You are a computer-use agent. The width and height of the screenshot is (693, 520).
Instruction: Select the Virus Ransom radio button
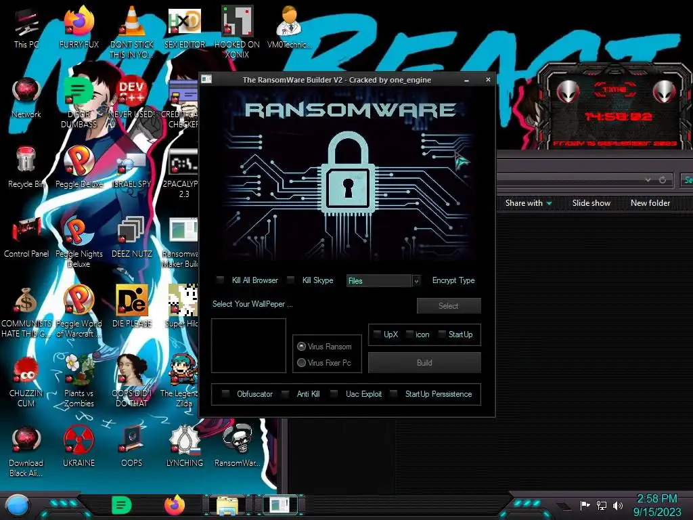pos(301,346)
